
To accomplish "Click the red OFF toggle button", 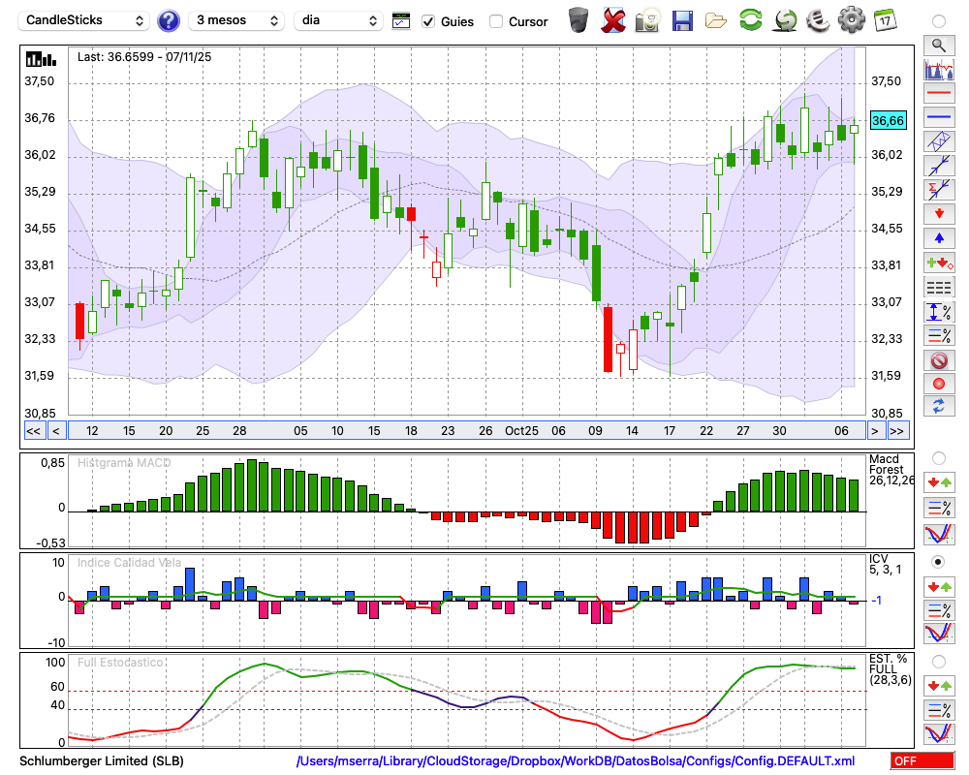I will (922, 760).
